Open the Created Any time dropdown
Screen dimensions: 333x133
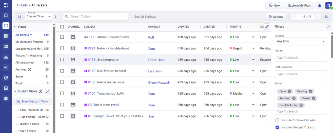301,41
